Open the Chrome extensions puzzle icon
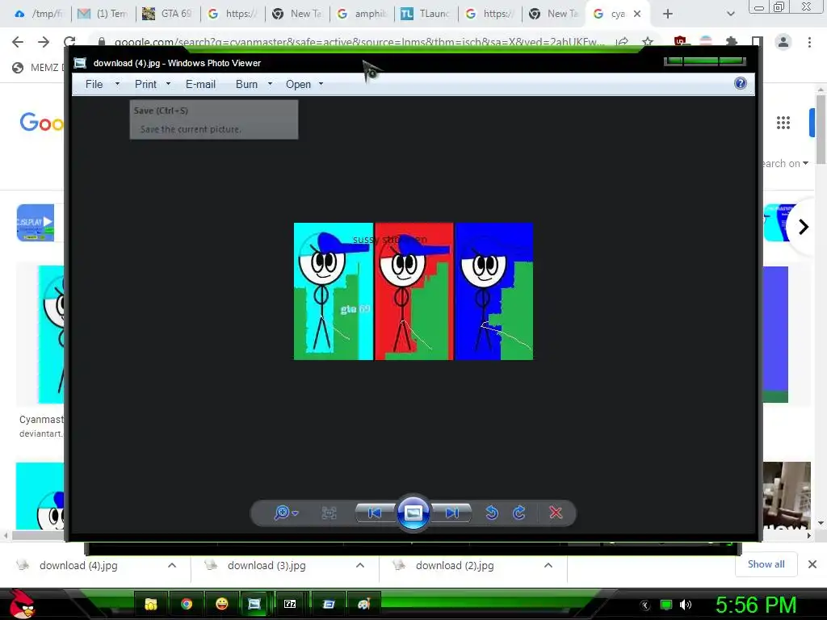The height and width of the screenshot is (620, 827). click(x=731, y=42)
